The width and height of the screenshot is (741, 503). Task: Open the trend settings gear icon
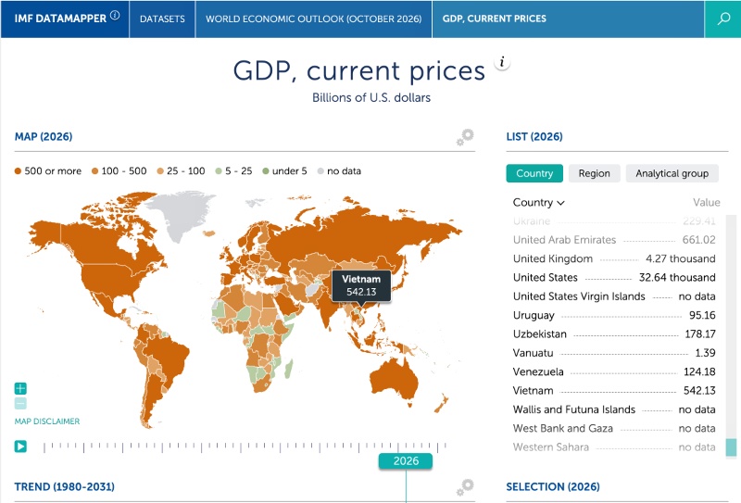tap(465, 487)
